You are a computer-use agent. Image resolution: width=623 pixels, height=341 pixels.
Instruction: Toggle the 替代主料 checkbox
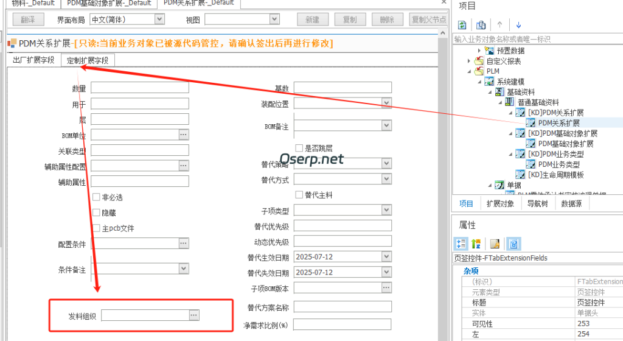coord(299,194)
